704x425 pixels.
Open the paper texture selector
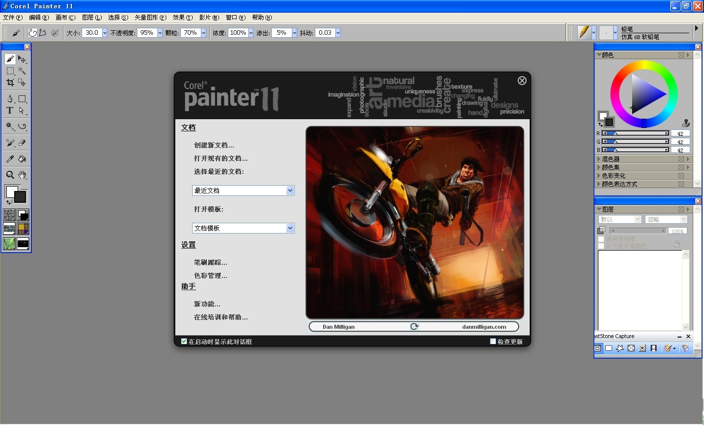click(x=9, y=215)
